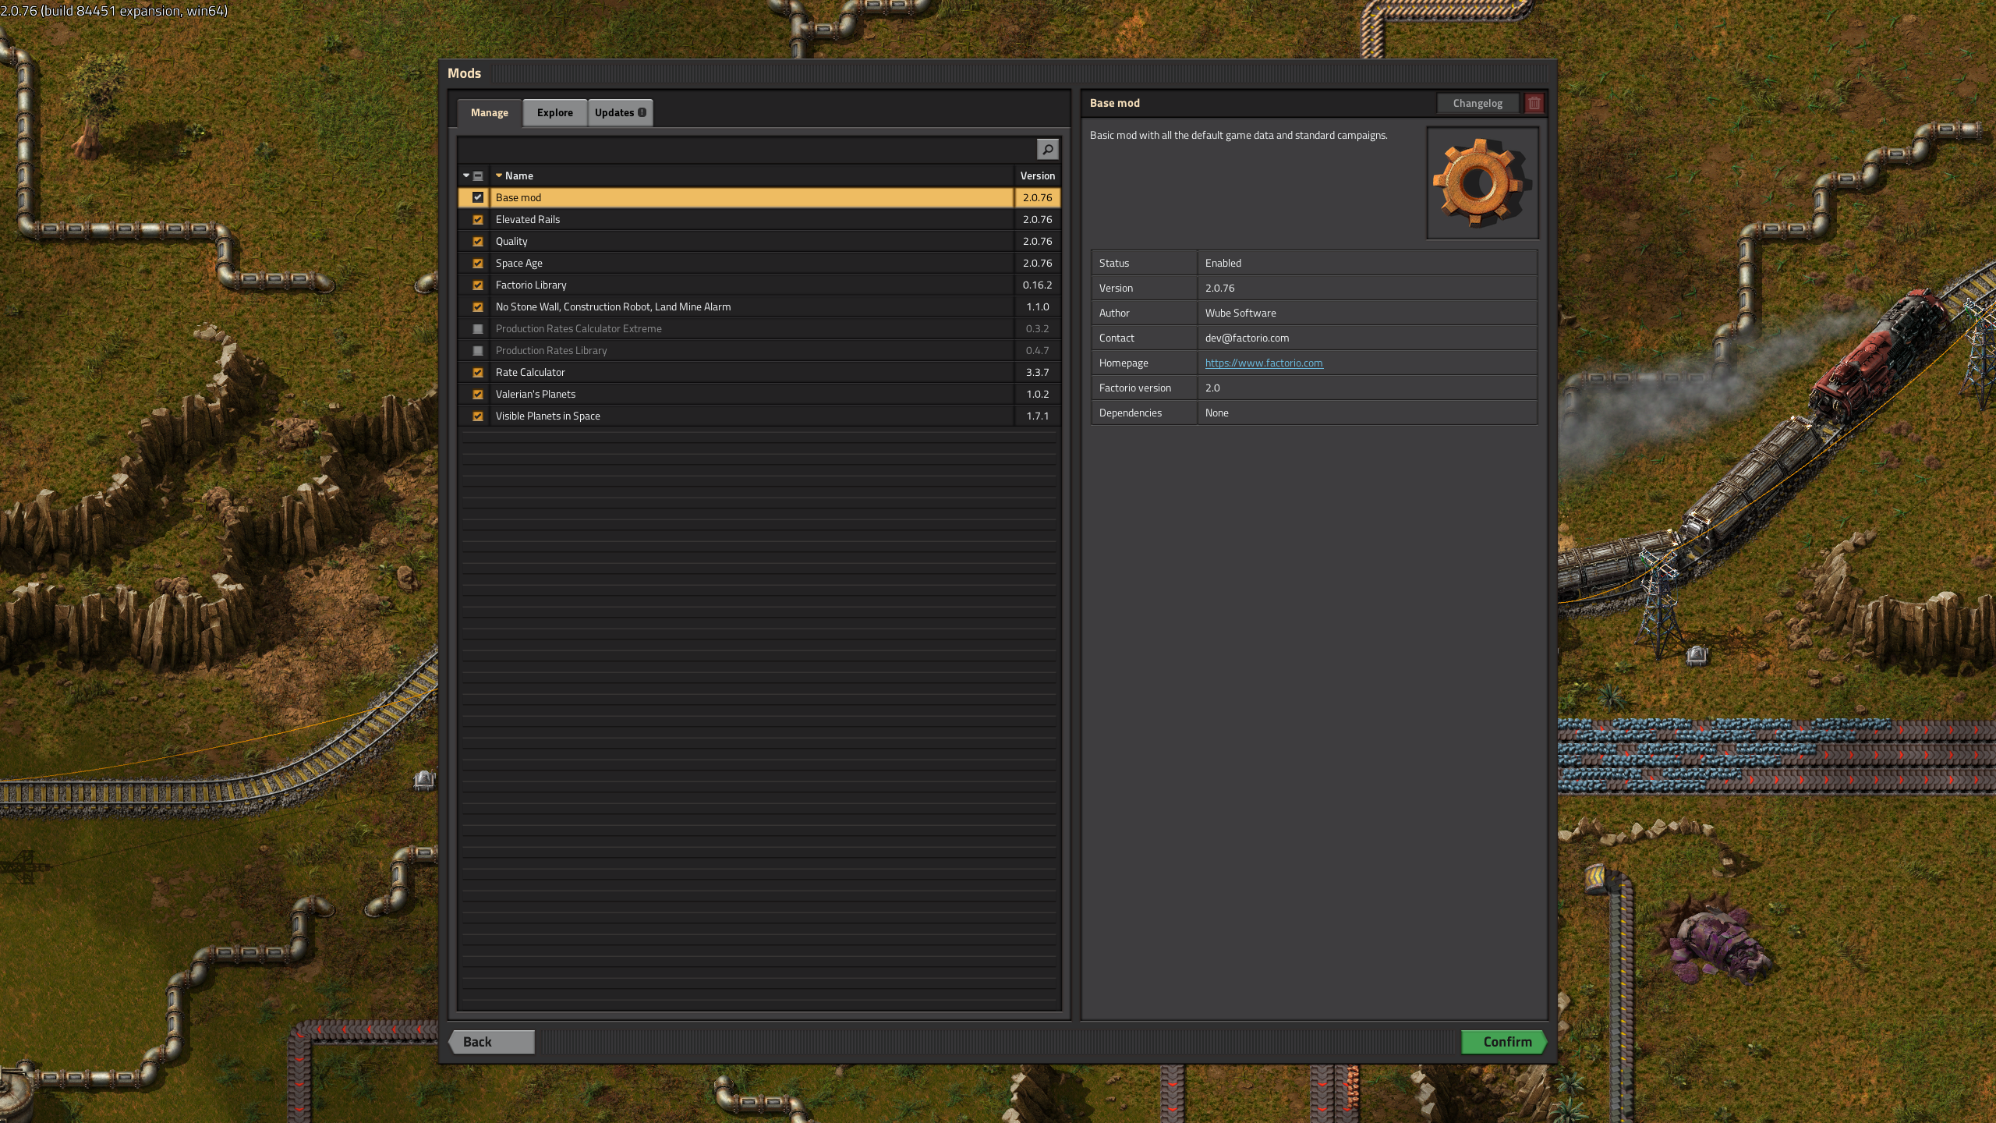Confirm the mod changes

pos(1504,1042)
